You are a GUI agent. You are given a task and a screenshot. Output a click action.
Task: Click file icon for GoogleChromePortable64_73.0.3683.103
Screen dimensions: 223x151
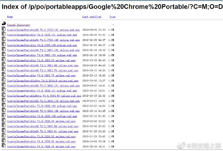coord(4,49)
